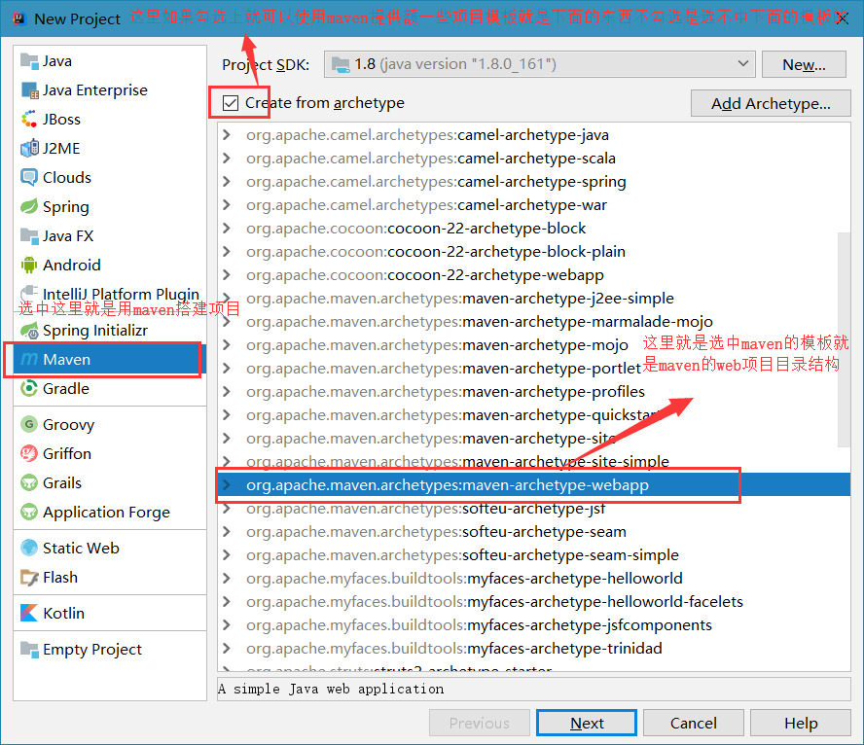864x745 pixels.
Task: Expand the maven-archetype-webapp node
Action: tap(227, 485)
